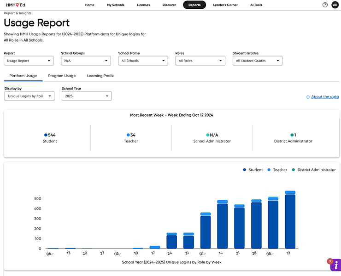
Task: Click the Teacher color dot beside 34
Action: (x=128, y=135)
